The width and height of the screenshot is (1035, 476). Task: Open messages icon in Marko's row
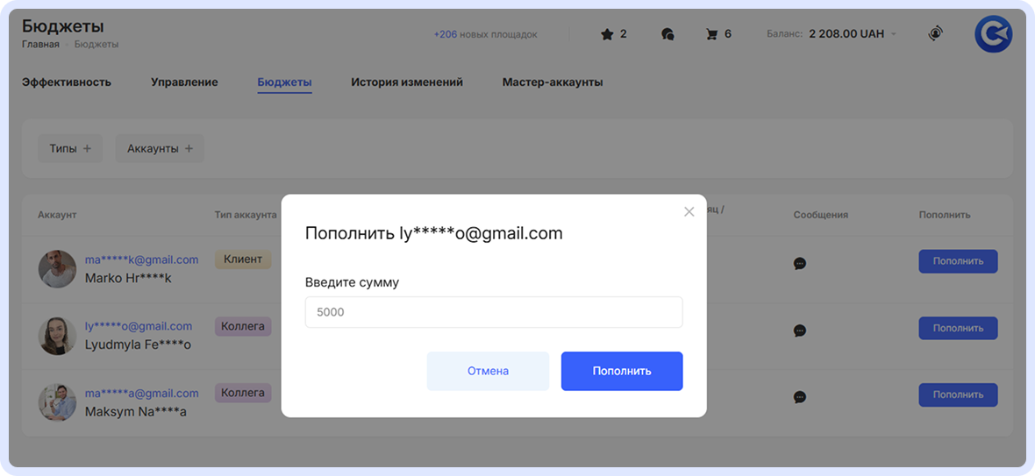point(799,263)
